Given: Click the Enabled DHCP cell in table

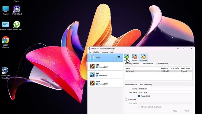Looking at the screenshot, I should tap(184, 71).
